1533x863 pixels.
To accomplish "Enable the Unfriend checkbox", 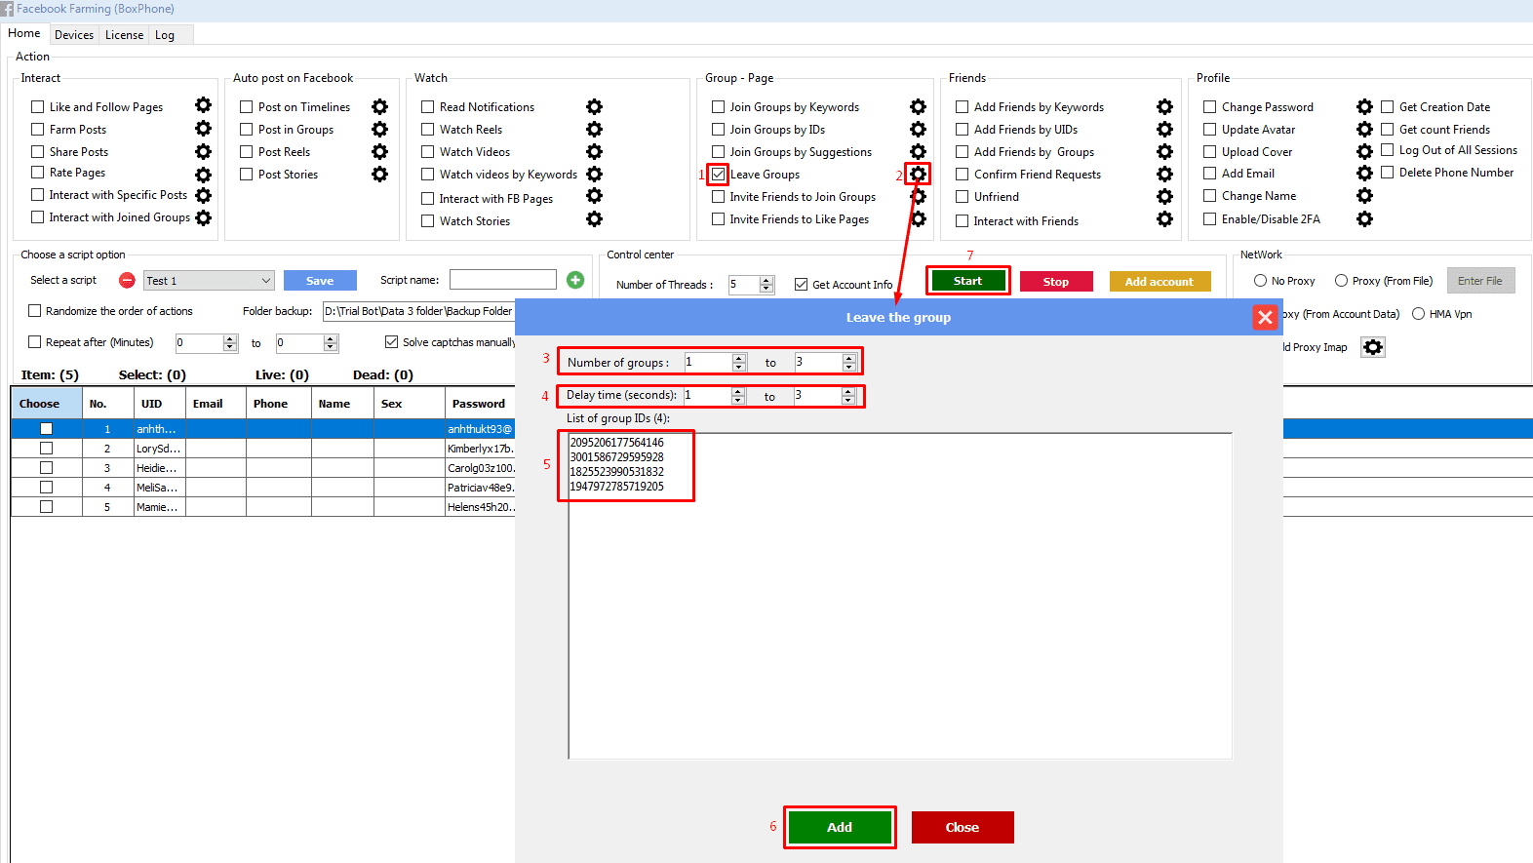I will (x=962, y=196).
